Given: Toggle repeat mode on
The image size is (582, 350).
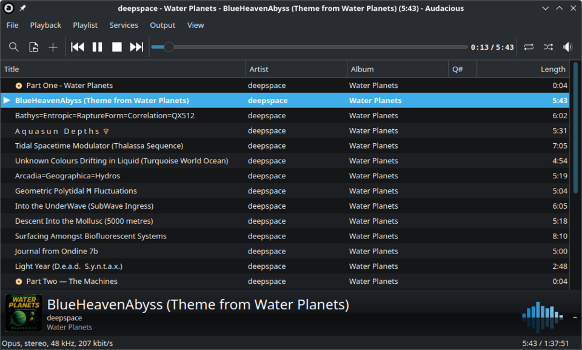Looking at the screenshot, I should (x=529, y=47).
